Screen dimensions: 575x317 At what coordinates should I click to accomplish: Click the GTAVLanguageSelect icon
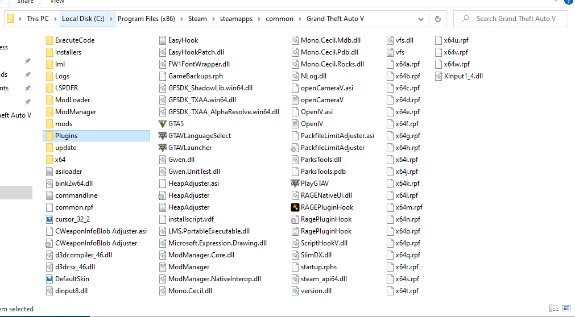[x=163, y=136]
